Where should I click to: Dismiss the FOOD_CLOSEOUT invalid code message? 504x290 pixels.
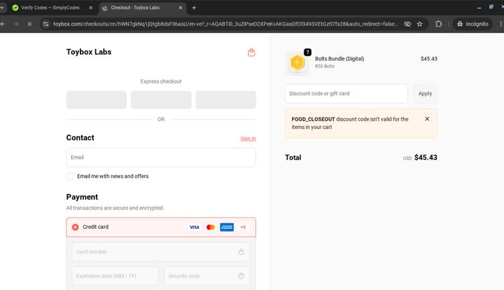coord(427,119)
